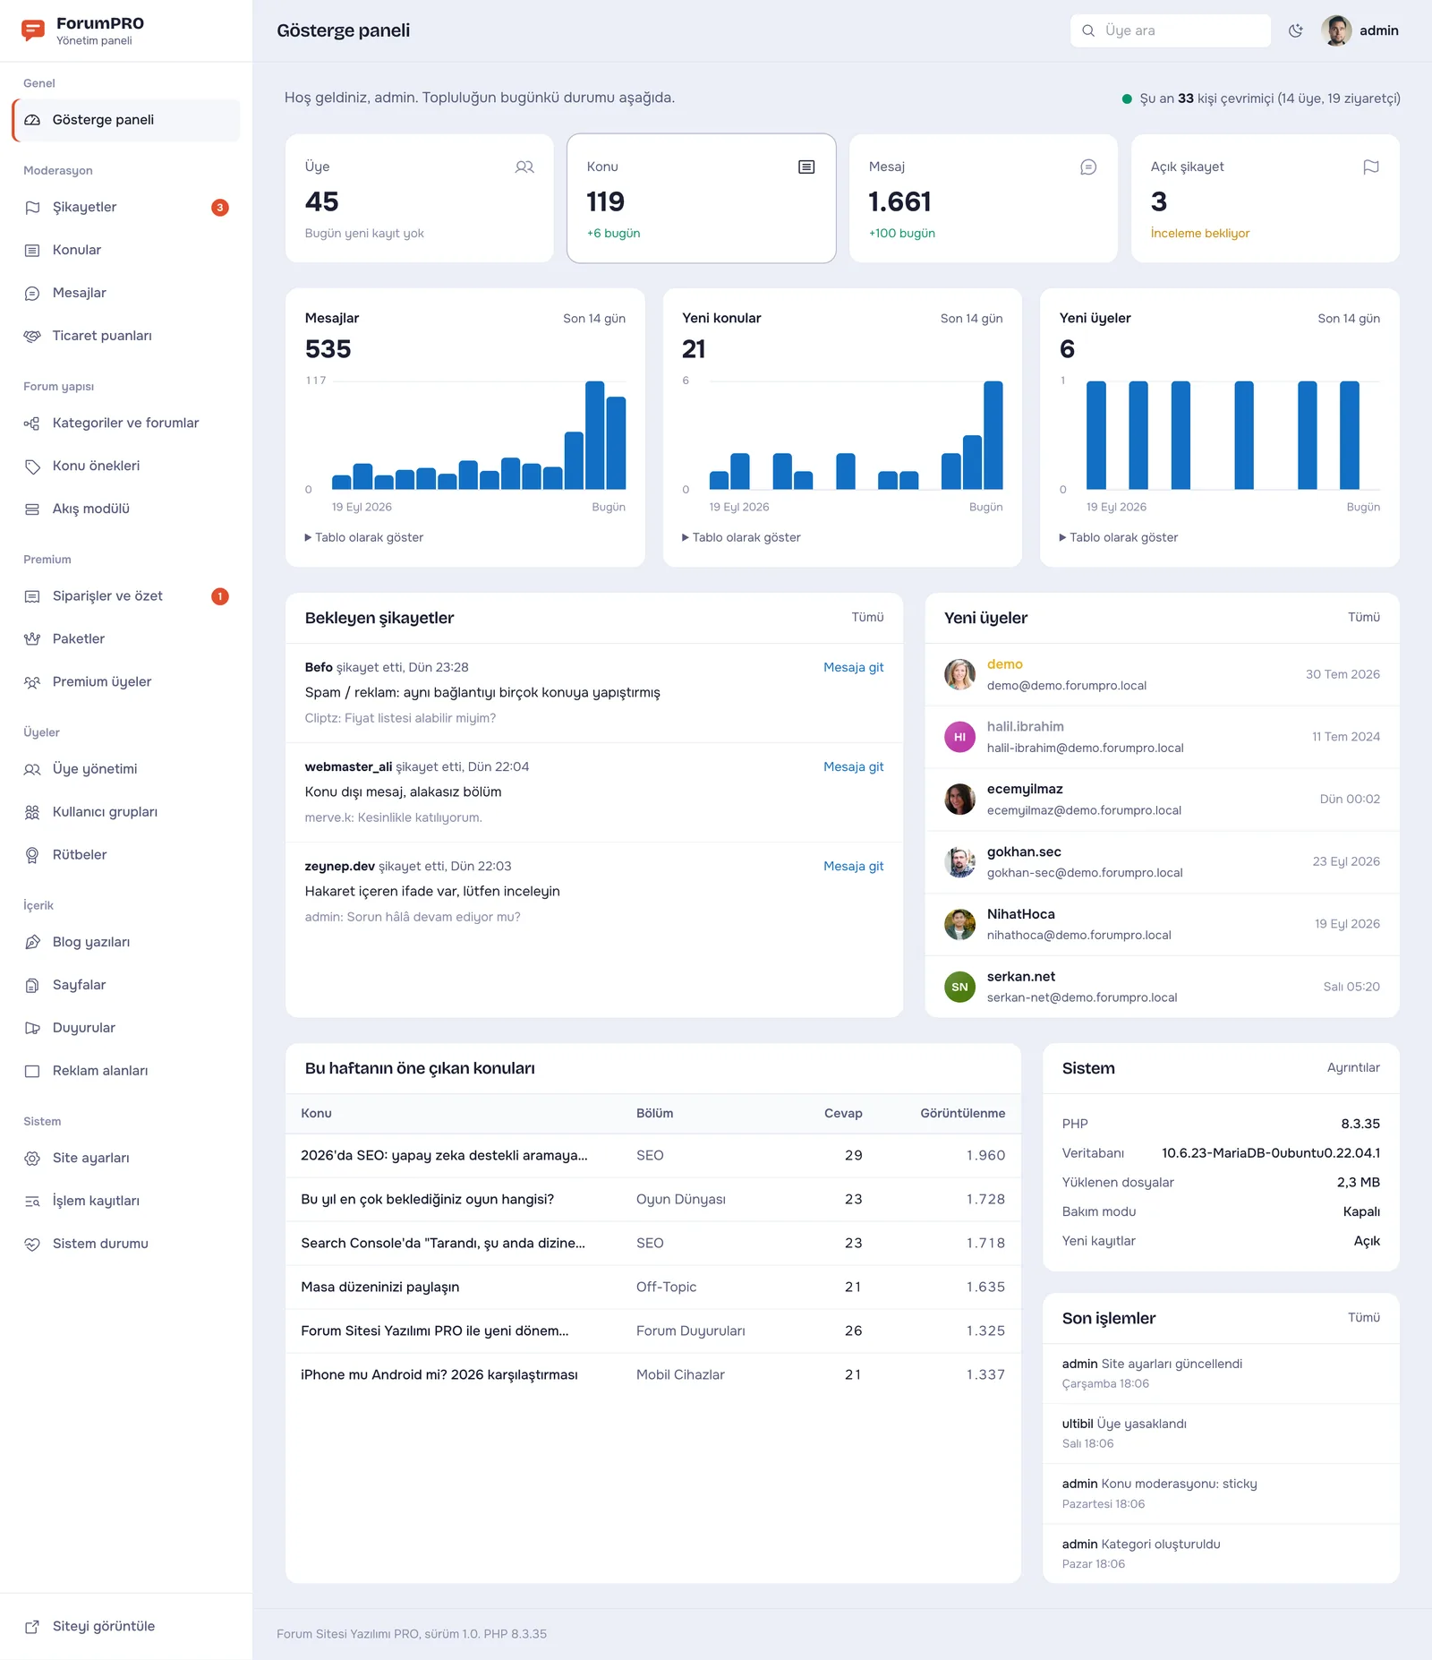This screenshot has height=1660, width=1432.
Task: Open Konular in Moderasyon menu
Action: coord(126,250)
